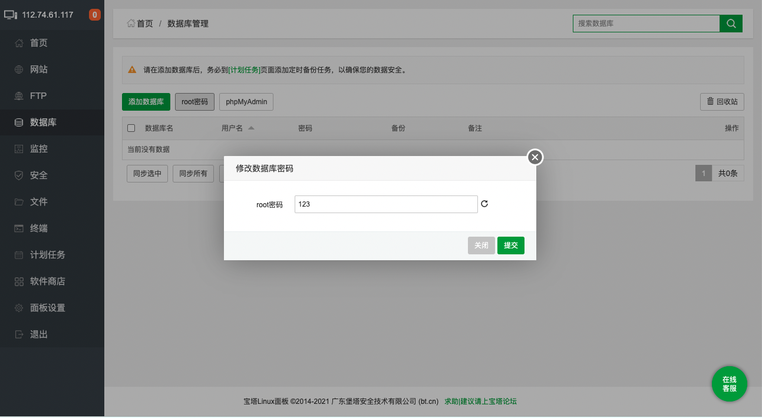Open 计划任务 in the sidebar
The height and width of the screenshot is (418, 762).
(x=52, y=255)
